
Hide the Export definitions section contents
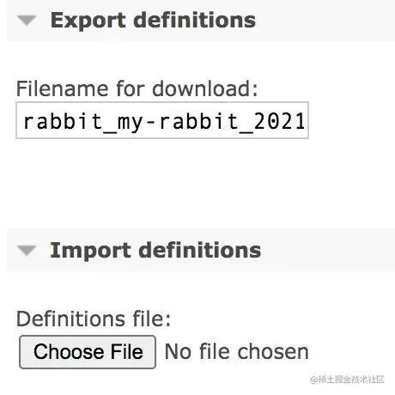[x=27, y=21]
